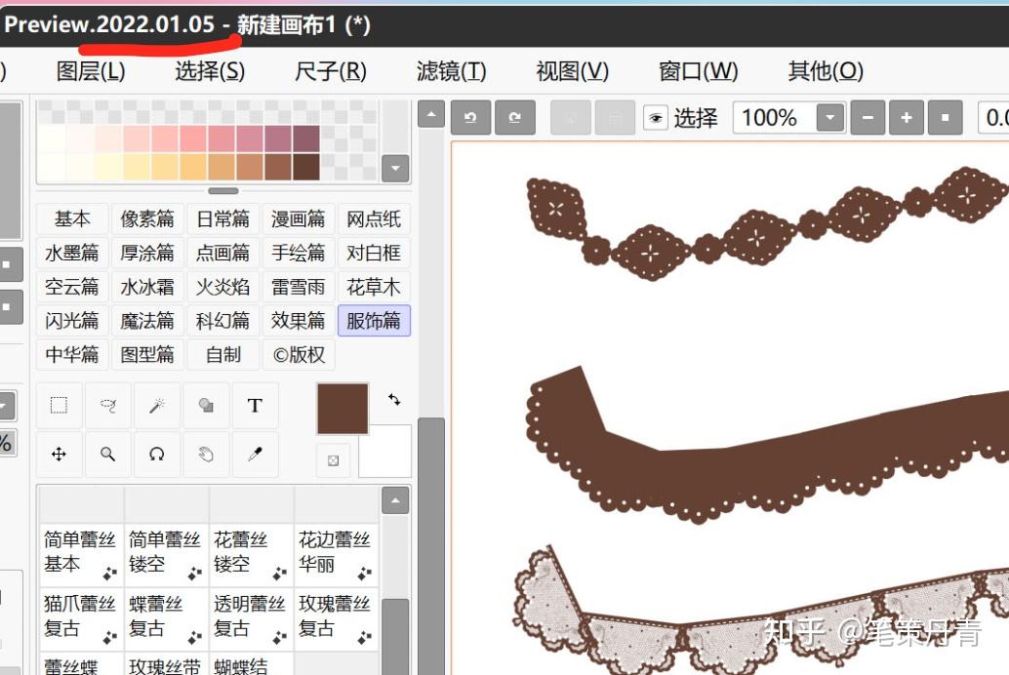The height and width of the screenshot is (675, 1009).
Task: Open the 尺子(R) menu
Action: (331, 71)
